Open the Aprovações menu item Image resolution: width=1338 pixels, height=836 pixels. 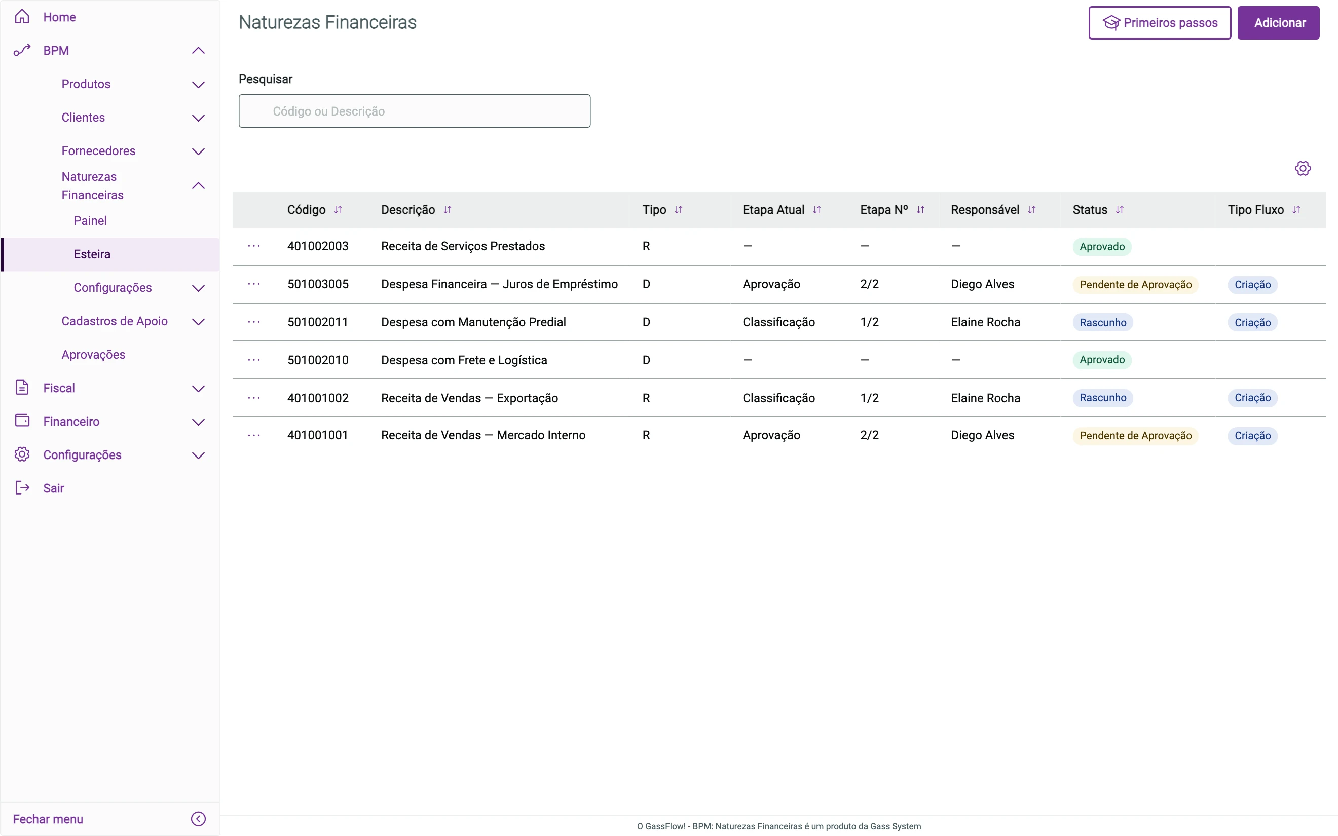[93, 355]
